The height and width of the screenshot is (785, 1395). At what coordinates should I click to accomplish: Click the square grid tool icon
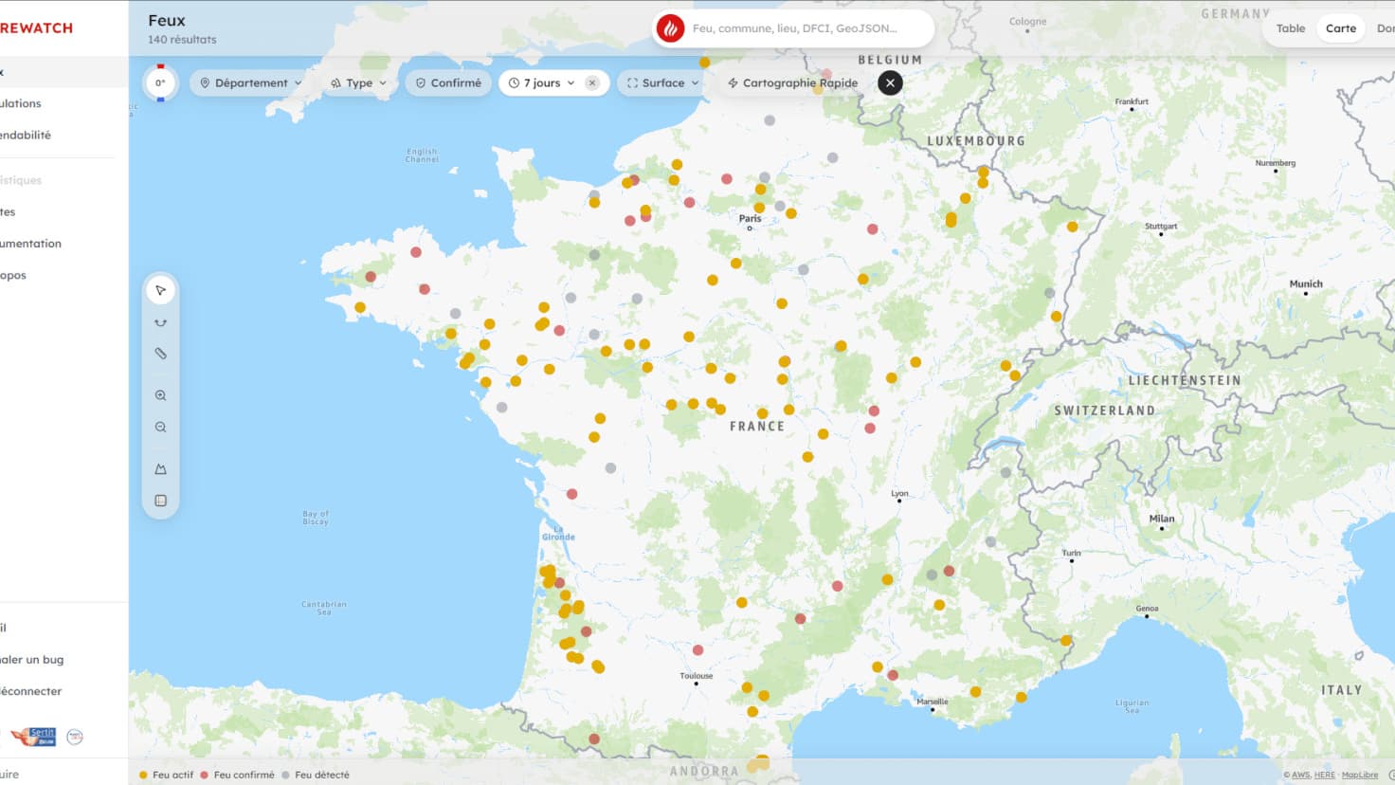[160, 501]
